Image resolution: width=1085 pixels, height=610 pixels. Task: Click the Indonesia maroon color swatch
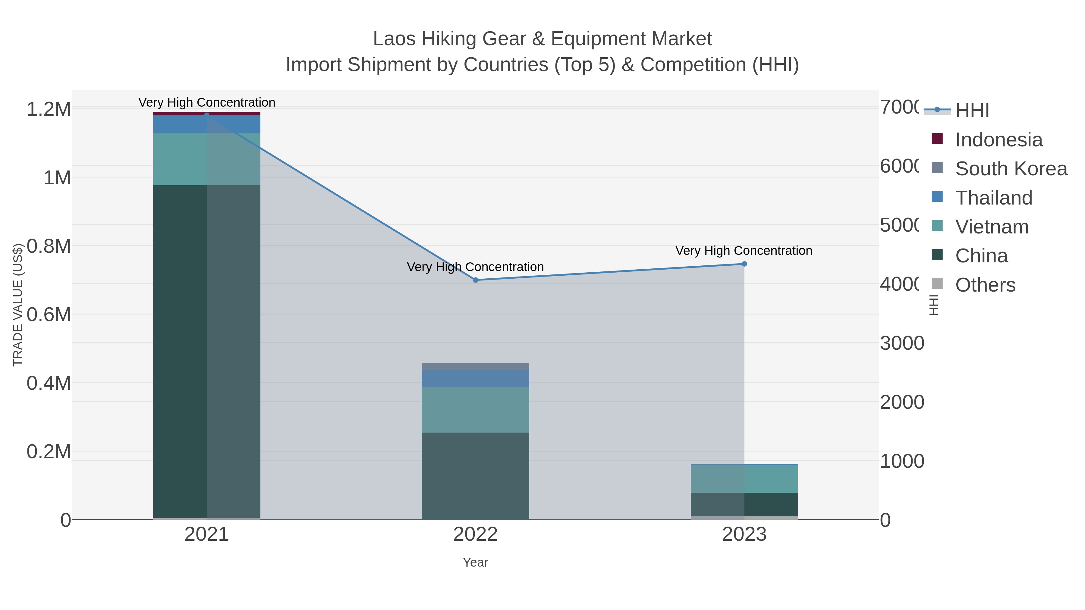pos(937,138)
